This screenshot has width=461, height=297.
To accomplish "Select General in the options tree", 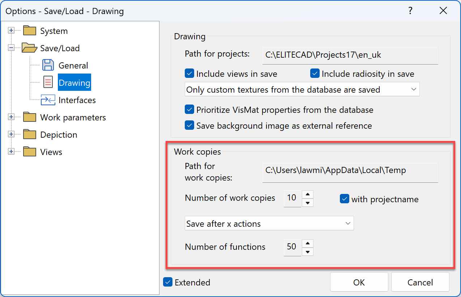I will pos(73,65).
